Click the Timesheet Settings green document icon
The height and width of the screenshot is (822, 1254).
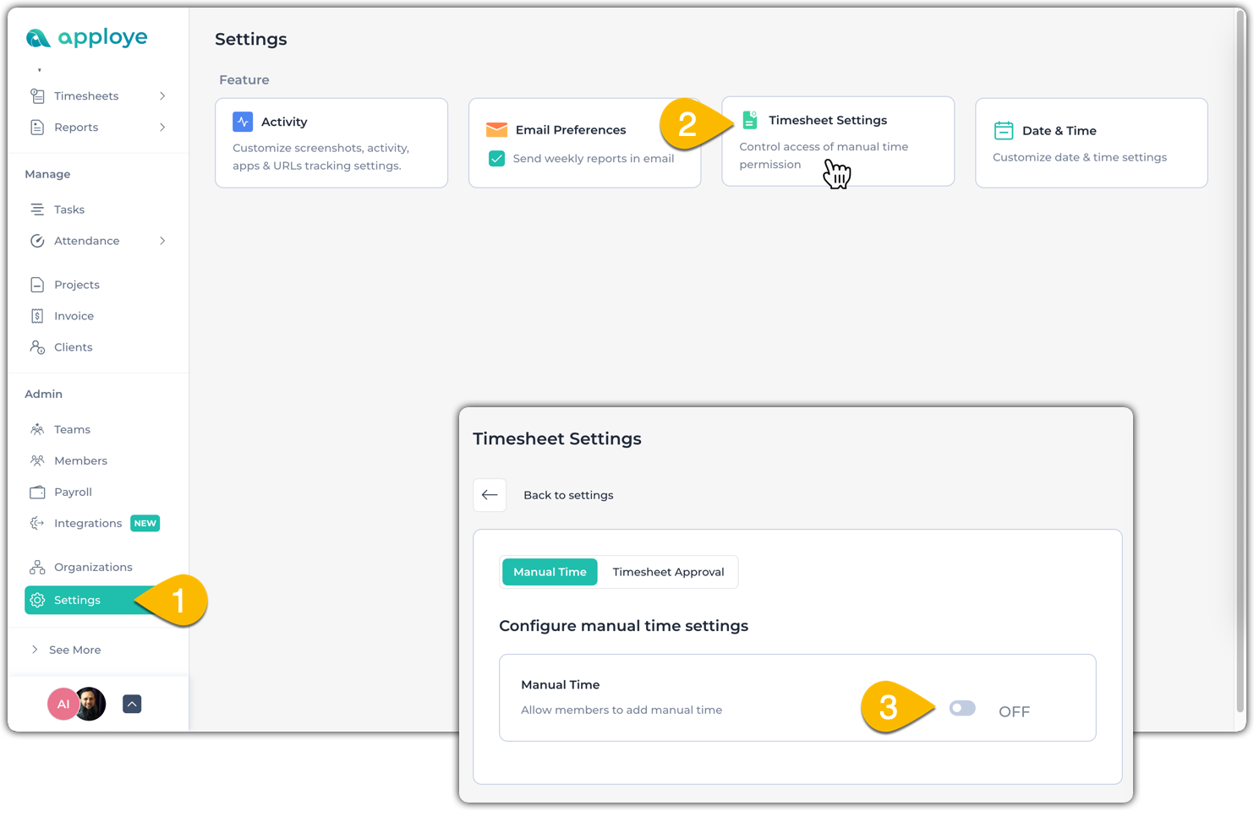pos(750,120)
